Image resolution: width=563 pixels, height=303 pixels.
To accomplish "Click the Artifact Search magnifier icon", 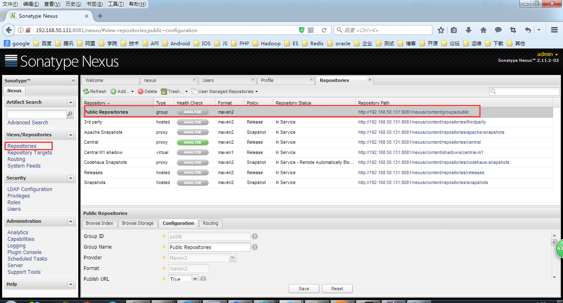I will click(x=70, y=114).
